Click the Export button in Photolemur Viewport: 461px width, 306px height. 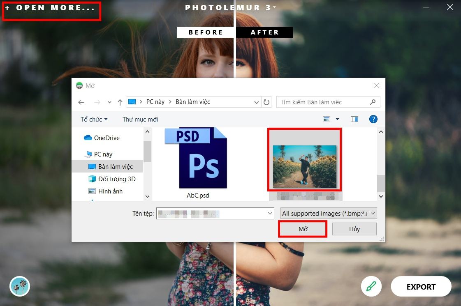(421, 287)
